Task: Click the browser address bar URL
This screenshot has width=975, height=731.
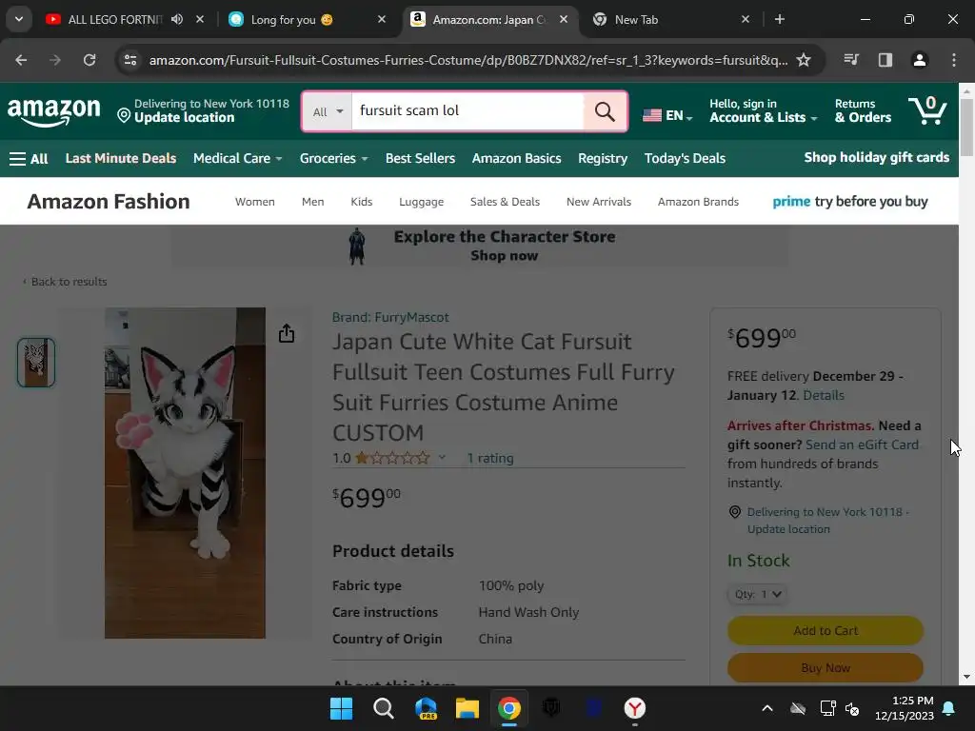Action: 468,60
